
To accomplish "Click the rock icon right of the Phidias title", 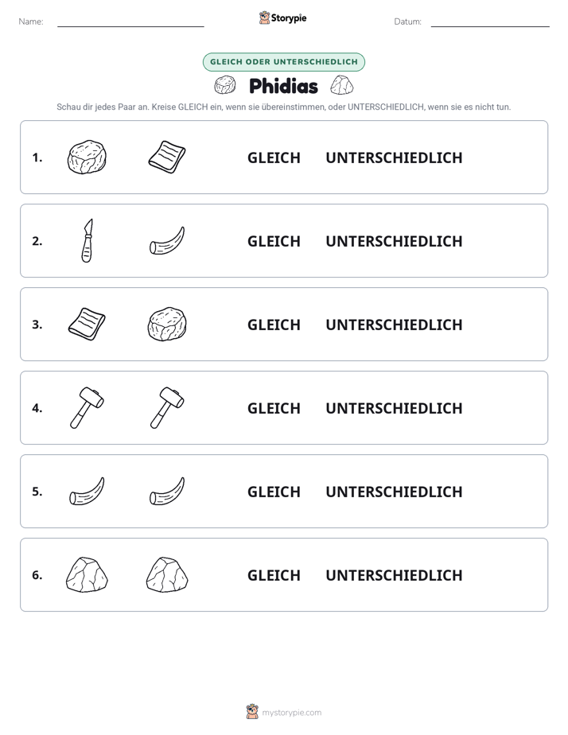I will pyautogui.click(x=341, y=85).
